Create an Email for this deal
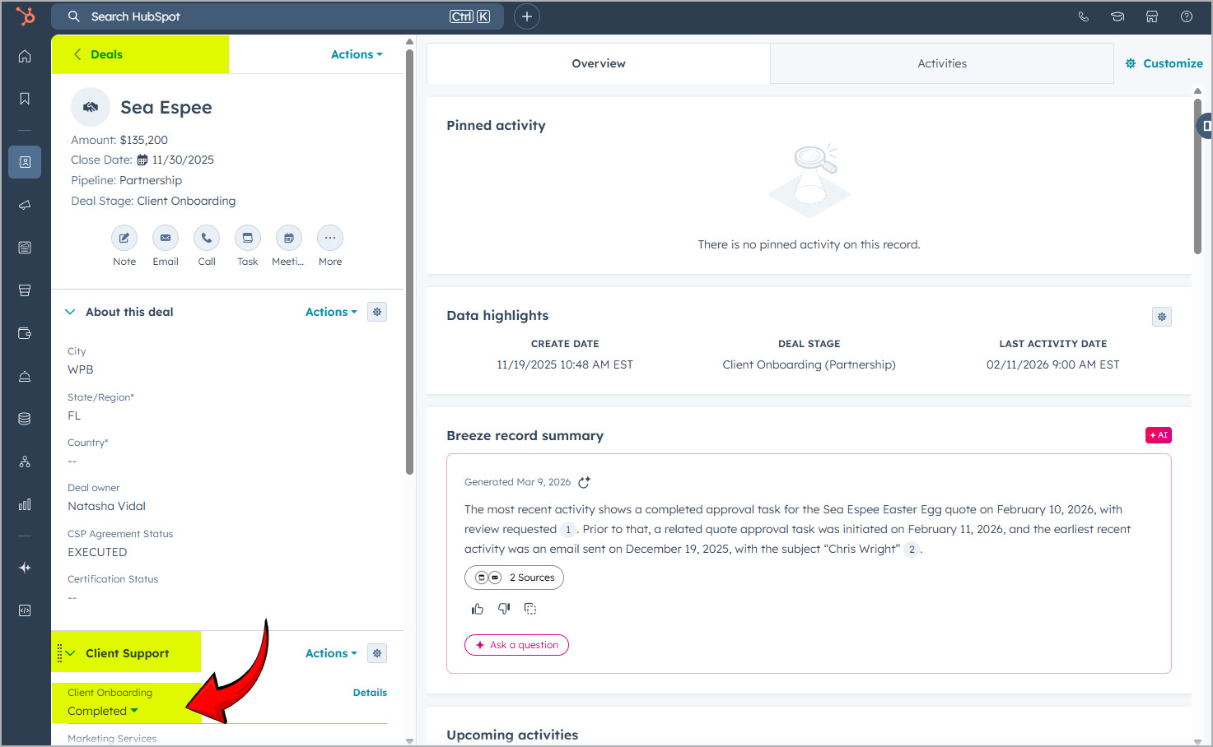The width and height of the screenshot is (1213, 747). click(x=166, y=238)
